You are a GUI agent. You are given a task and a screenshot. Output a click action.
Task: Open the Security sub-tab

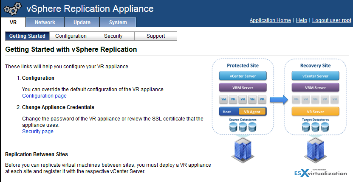pos(113,36)
